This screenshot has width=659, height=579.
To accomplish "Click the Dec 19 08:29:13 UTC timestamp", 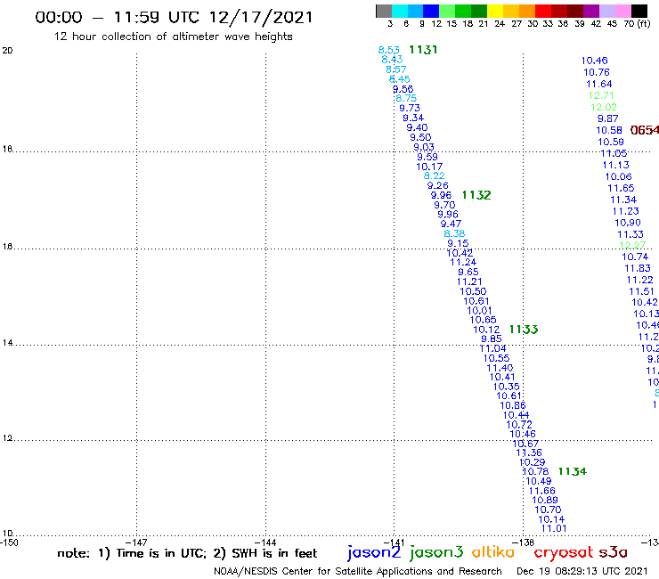I will tap(582, 571).
